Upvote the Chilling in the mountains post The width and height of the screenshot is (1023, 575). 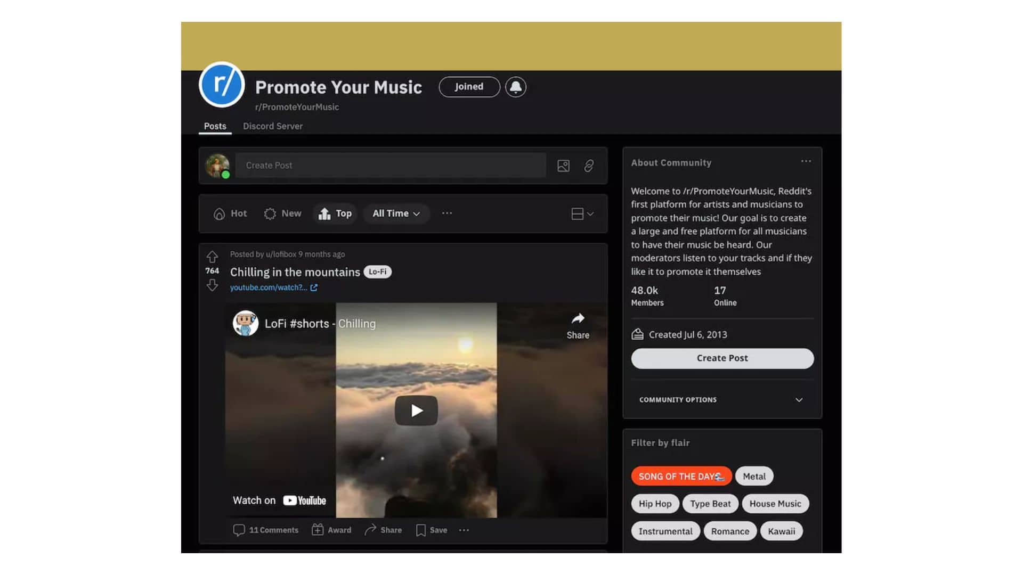coord(212,257)
